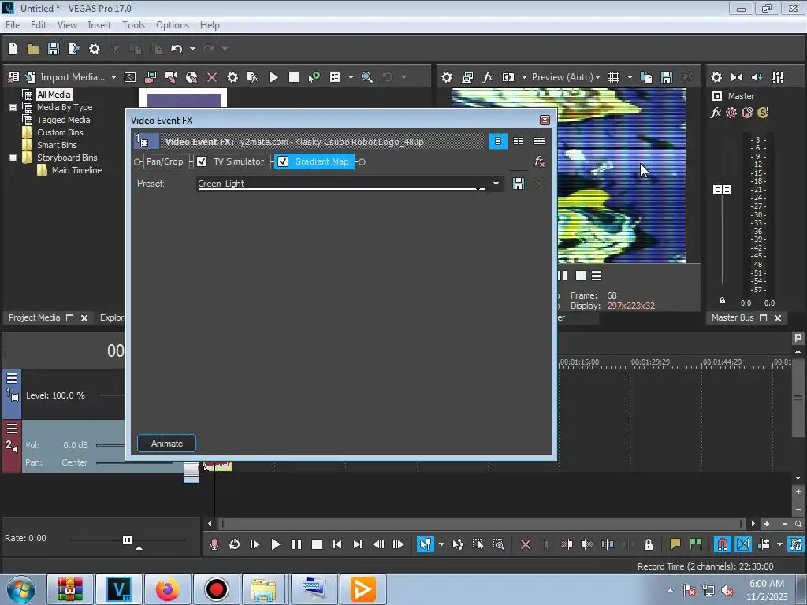Open Master bus properties gear
This screenshot has height=605, width=807.
tap(716, 77)
